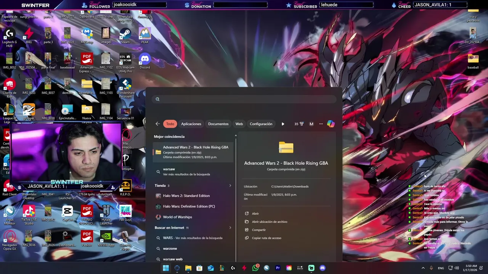
Task: Open Microsoft Store taskbar icon
Action: click(199, 268)
